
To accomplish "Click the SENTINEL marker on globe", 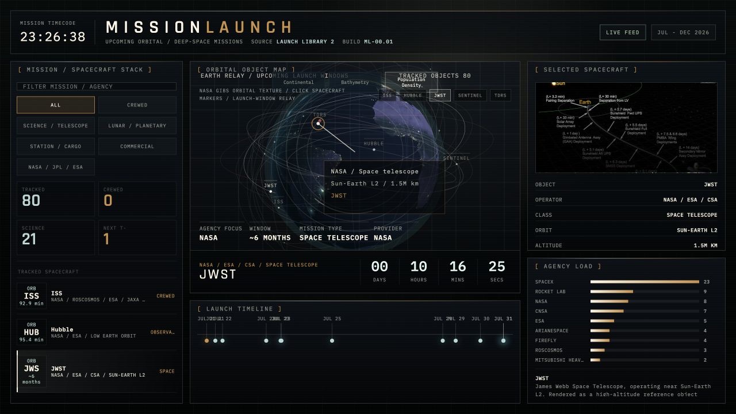I will coord(457,164).
